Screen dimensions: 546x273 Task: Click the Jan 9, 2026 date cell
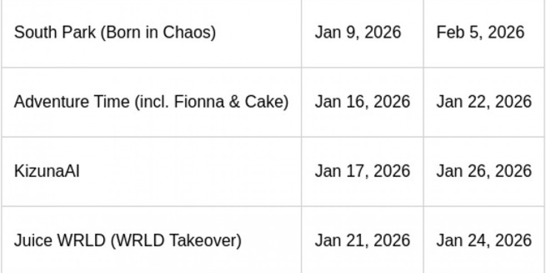tap(358, 32)
